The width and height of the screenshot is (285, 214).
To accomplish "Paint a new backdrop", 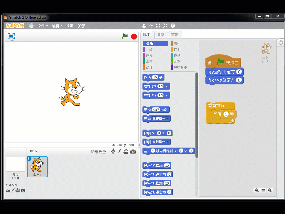I will click(13, 190).
